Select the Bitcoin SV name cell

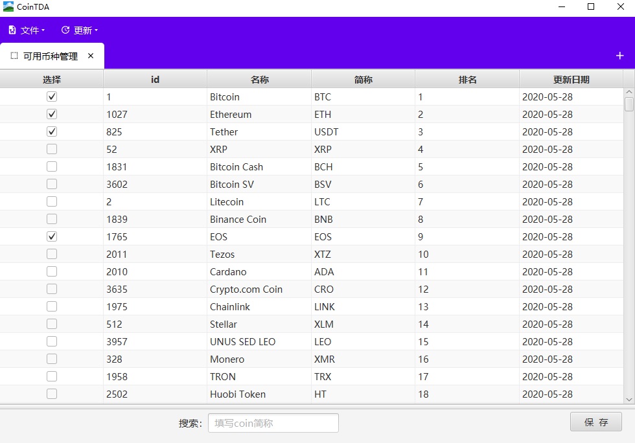(x=259, y=184)
